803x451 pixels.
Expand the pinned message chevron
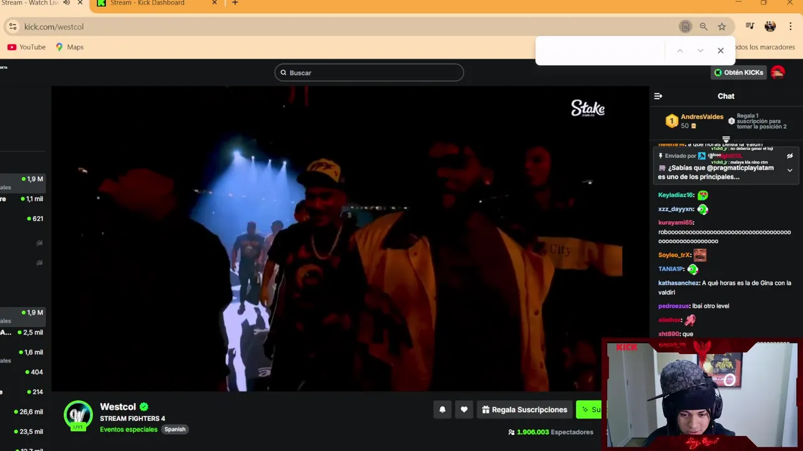click(790, 170)
